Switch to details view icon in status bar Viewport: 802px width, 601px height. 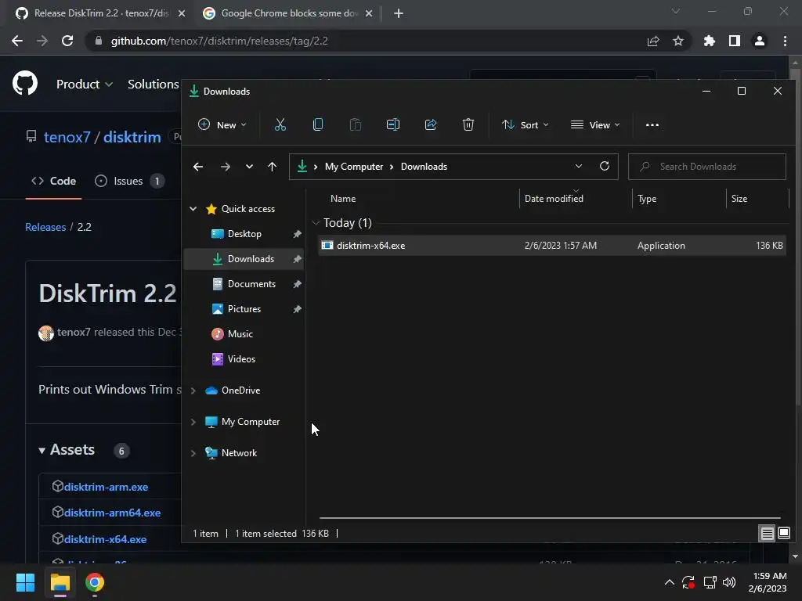click(768, 534)
